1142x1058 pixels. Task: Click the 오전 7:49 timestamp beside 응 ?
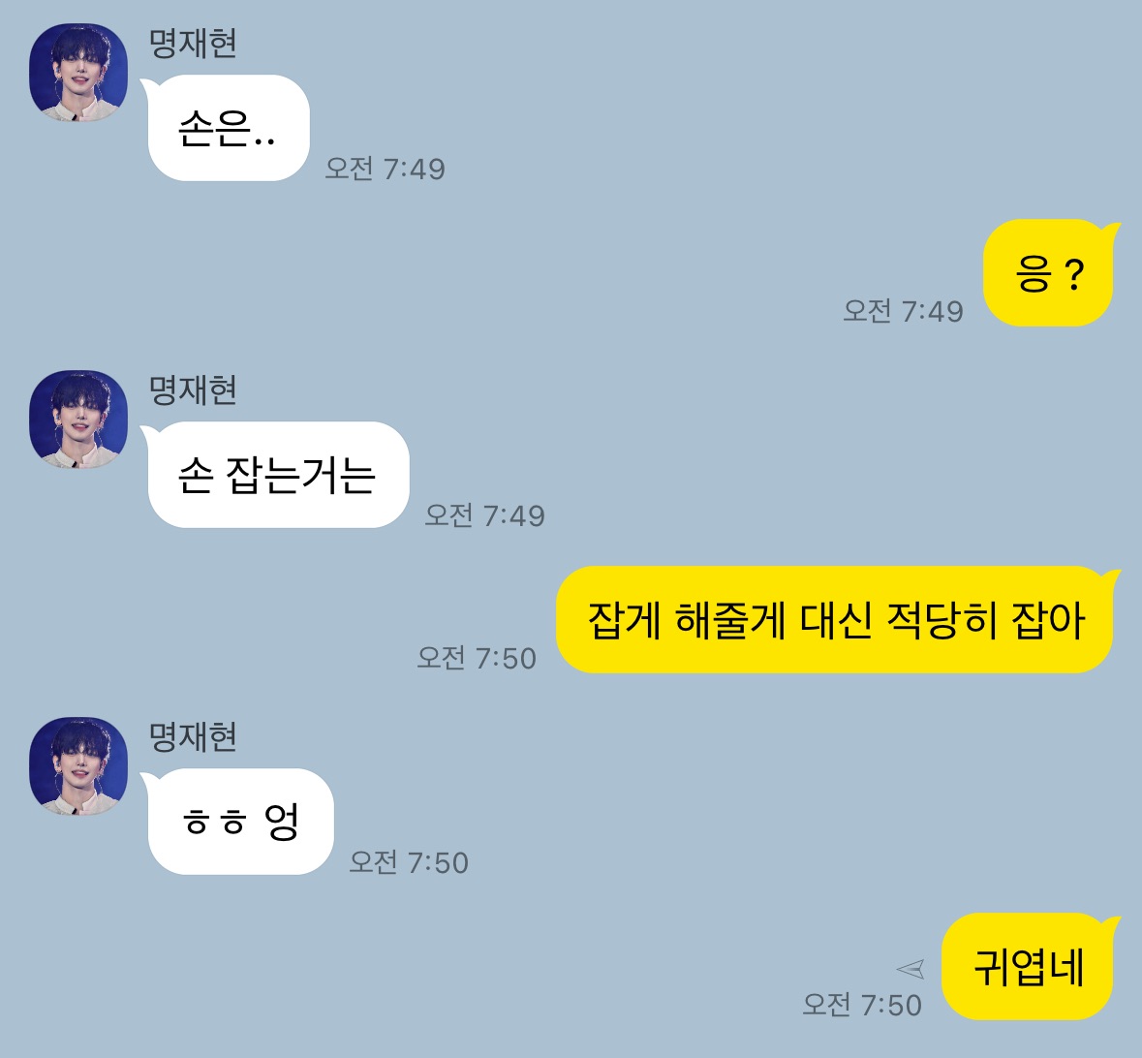point(903,311)
